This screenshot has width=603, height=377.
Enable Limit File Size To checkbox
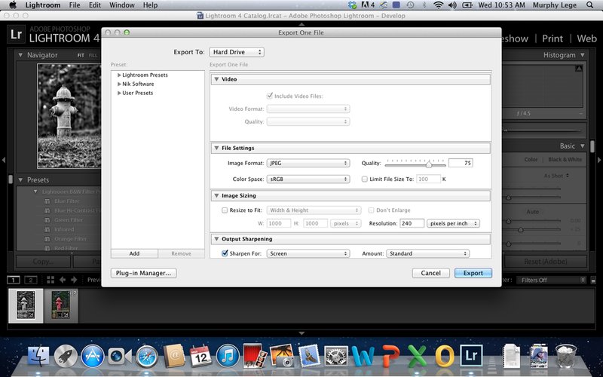(x=365, y=179)
